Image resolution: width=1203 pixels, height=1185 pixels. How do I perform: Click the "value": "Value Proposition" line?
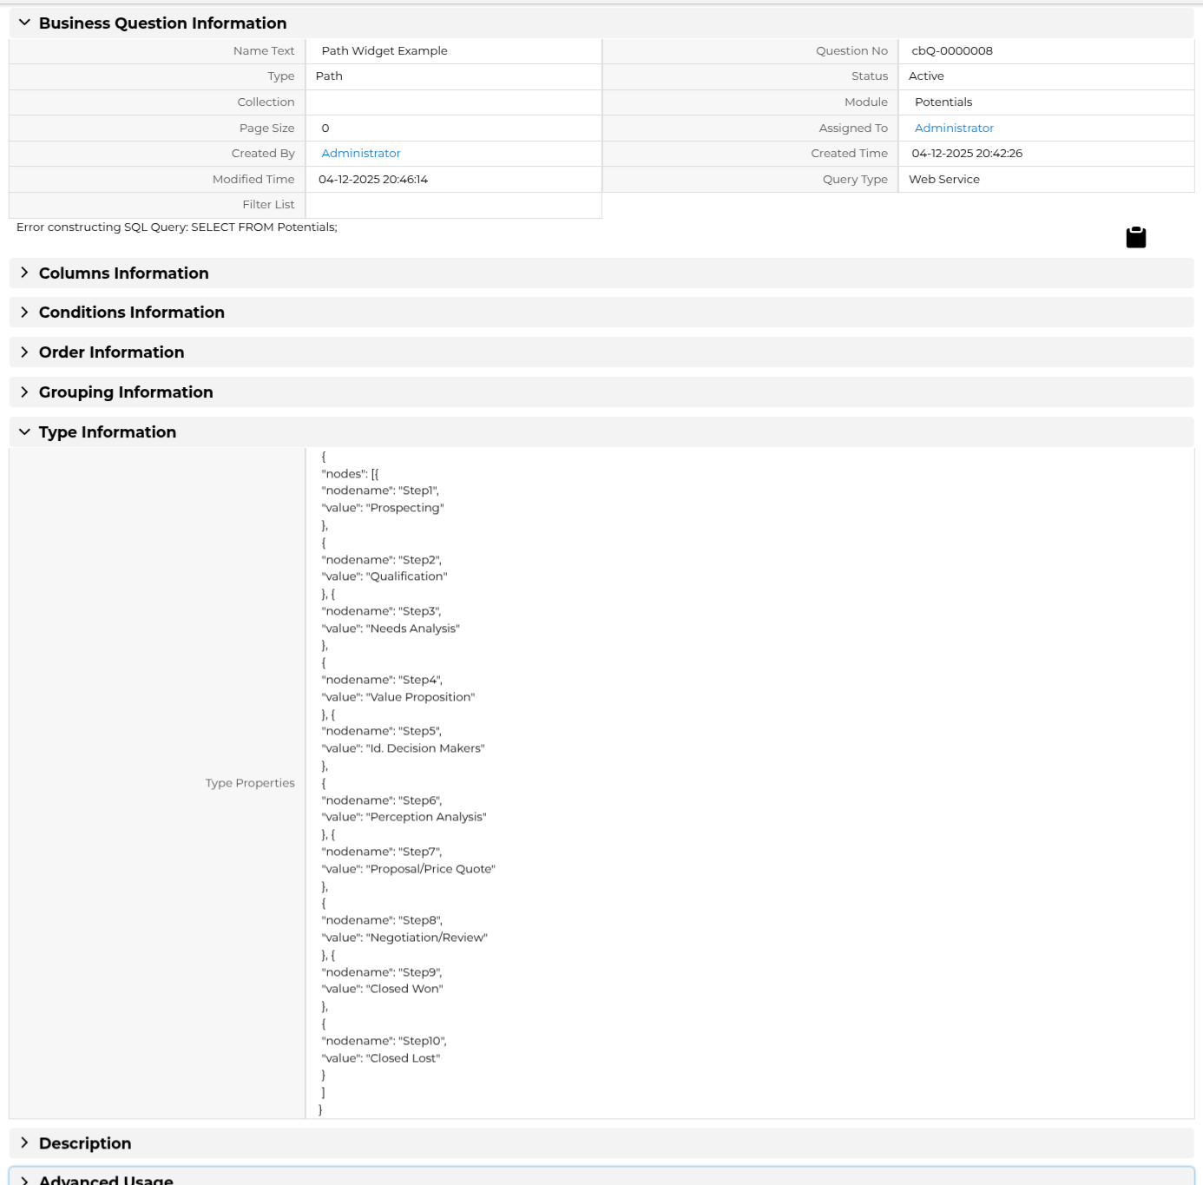(398, 697)
